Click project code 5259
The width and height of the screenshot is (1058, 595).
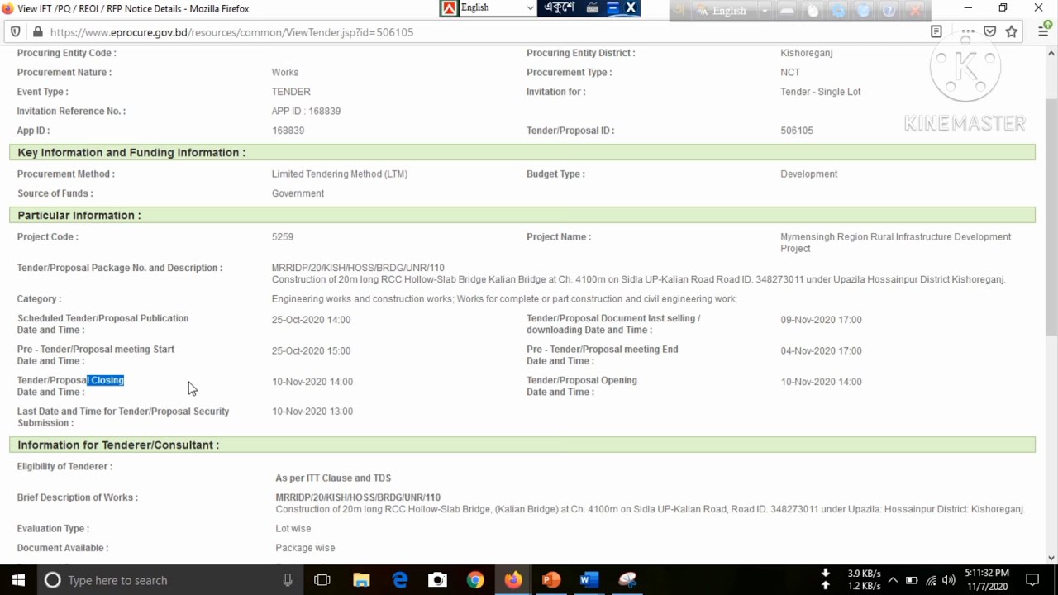(283, 237)
